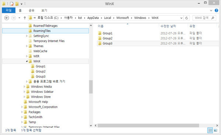The height and width of the screenshot is (135, 221).
Task: Expand the Temp tree node
Action: [x=22, y=122]
